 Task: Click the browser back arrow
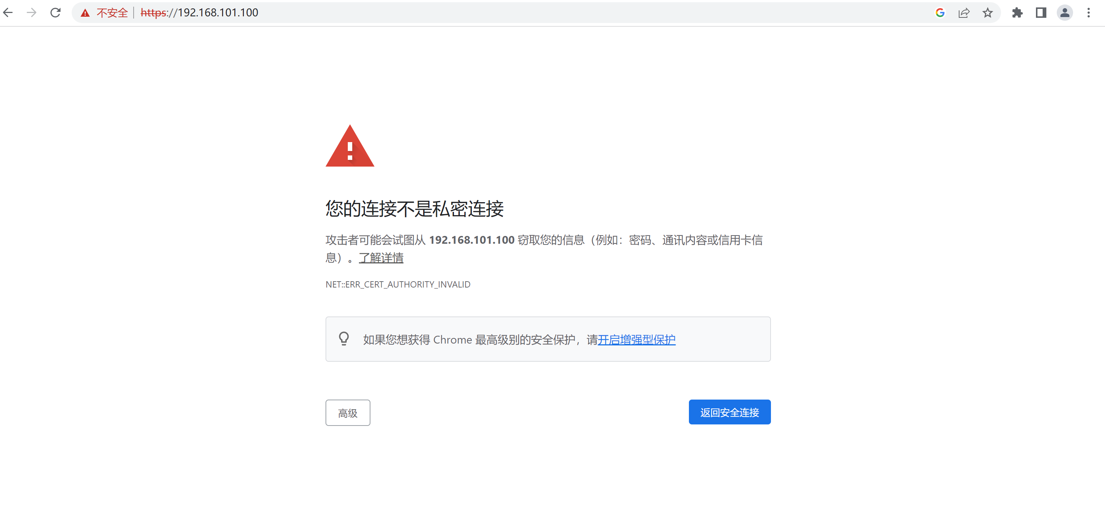click(8, 13)
